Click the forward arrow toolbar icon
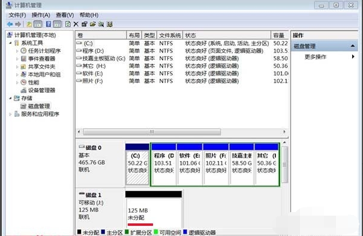 tap(18, 24)
